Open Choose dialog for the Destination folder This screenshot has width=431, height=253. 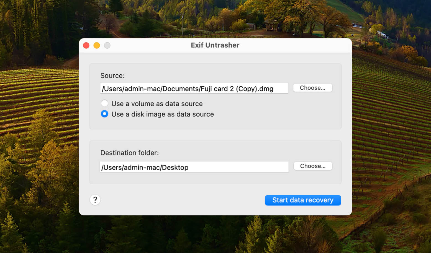click(313, 166)
